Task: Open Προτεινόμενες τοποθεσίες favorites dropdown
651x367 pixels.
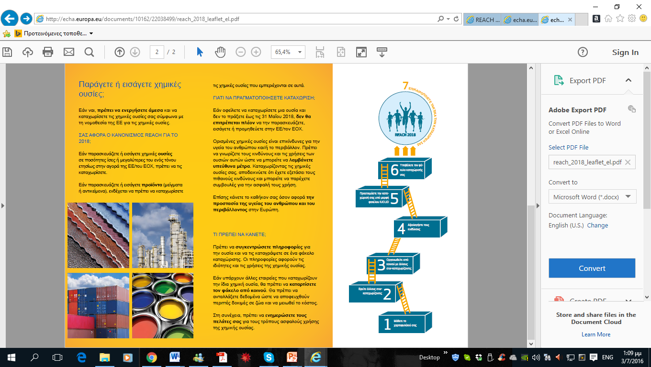Action: click(54, 33)
